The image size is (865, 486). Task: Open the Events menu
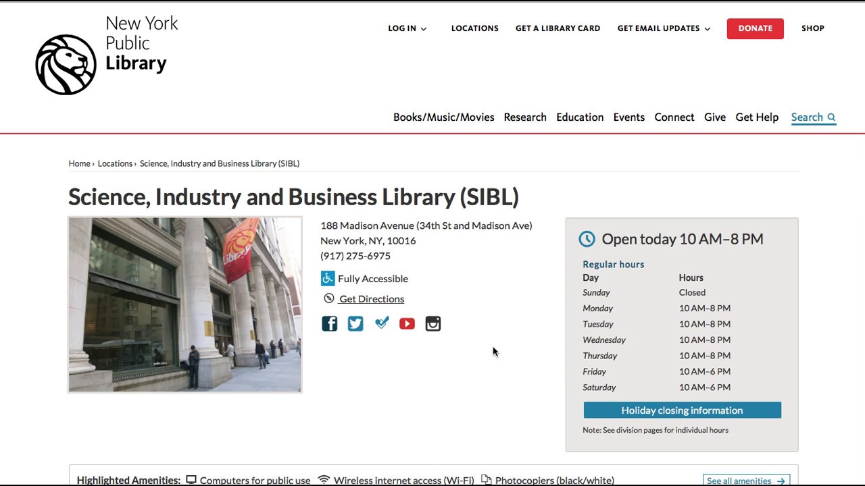[x=629, y=117]
